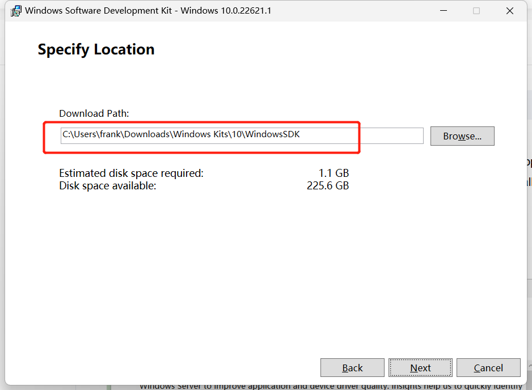Proceed with the Next button
Viewport: 532px width, 390px height.
click(420, 368)
